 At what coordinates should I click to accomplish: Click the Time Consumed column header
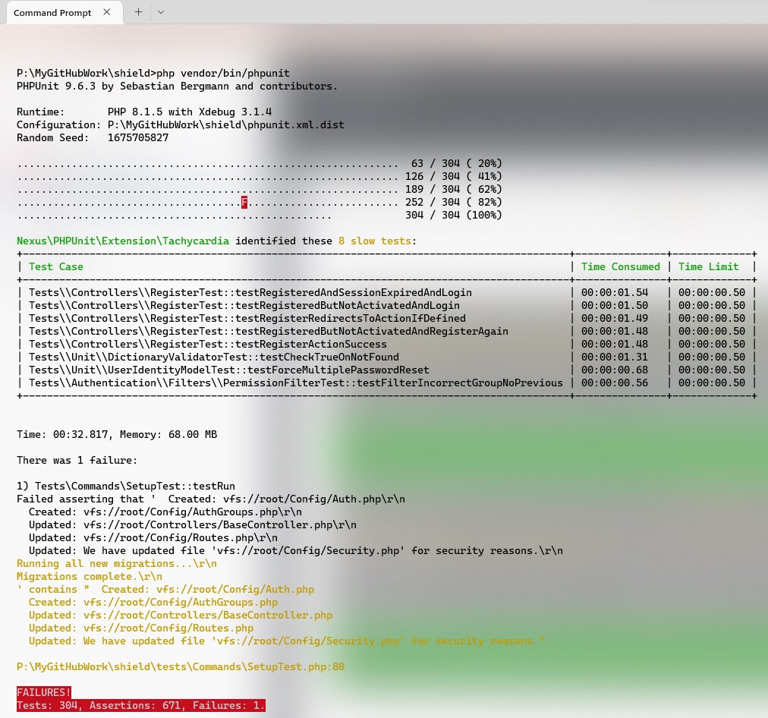(620, 266)
